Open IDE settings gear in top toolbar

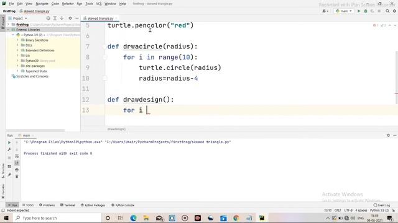pos(394,11)
